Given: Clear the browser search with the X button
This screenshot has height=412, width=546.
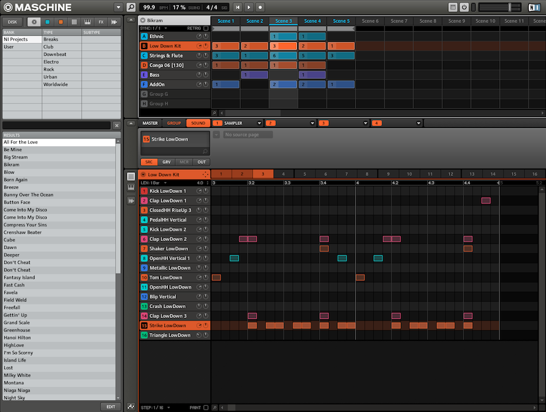Looking at the screenshot, I should (x=116, y=126).
